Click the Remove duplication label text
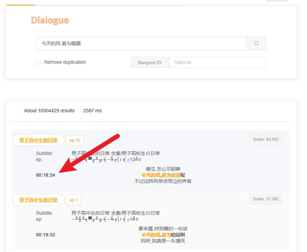 [x=65, y=62]
